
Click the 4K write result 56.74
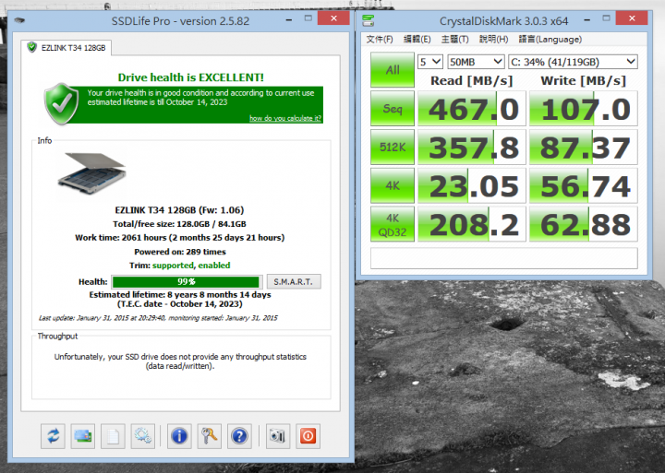583,185
